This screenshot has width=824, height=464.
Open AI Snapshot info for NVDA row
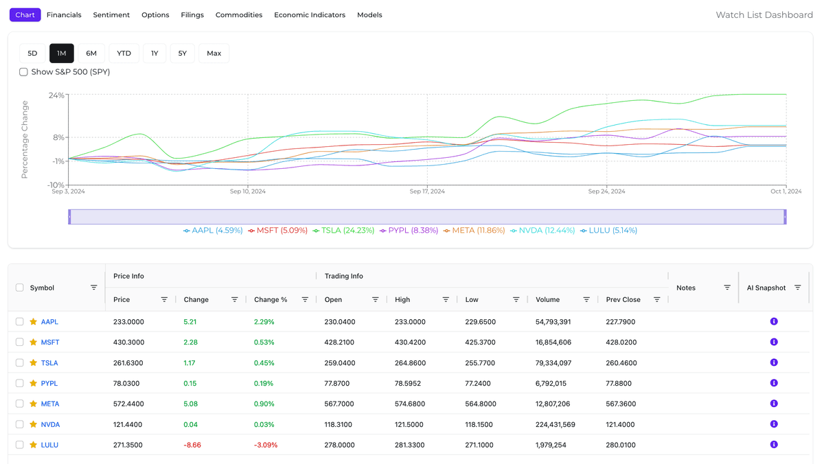click(x=774, y=424)
